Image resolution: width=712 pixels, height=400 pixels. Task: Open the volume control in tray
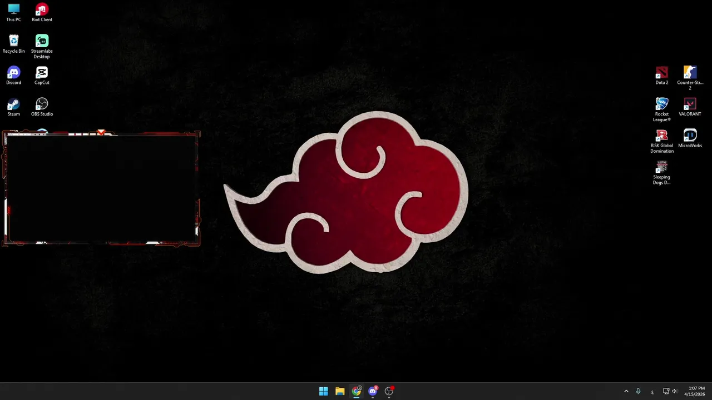675,391
